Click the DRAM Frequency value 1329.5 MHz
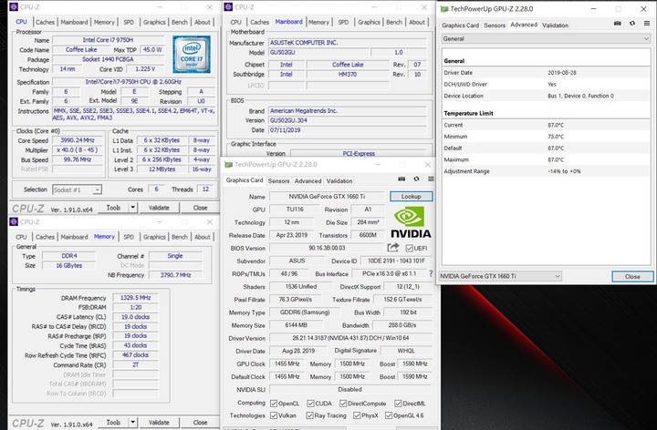This screenshot has height=430, width=657. coord(135,298)
